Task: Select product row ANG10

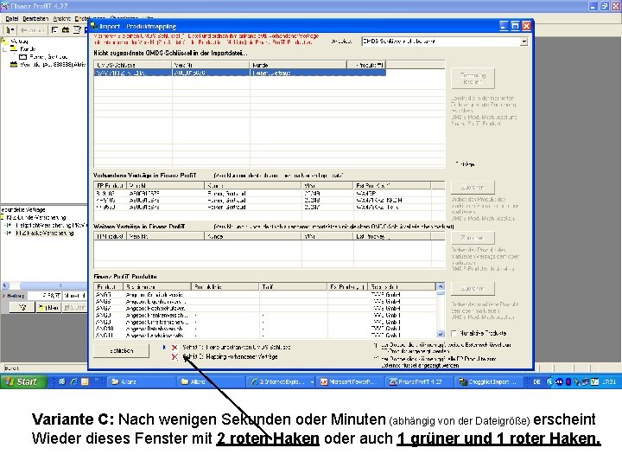Action: coord(265,329)
